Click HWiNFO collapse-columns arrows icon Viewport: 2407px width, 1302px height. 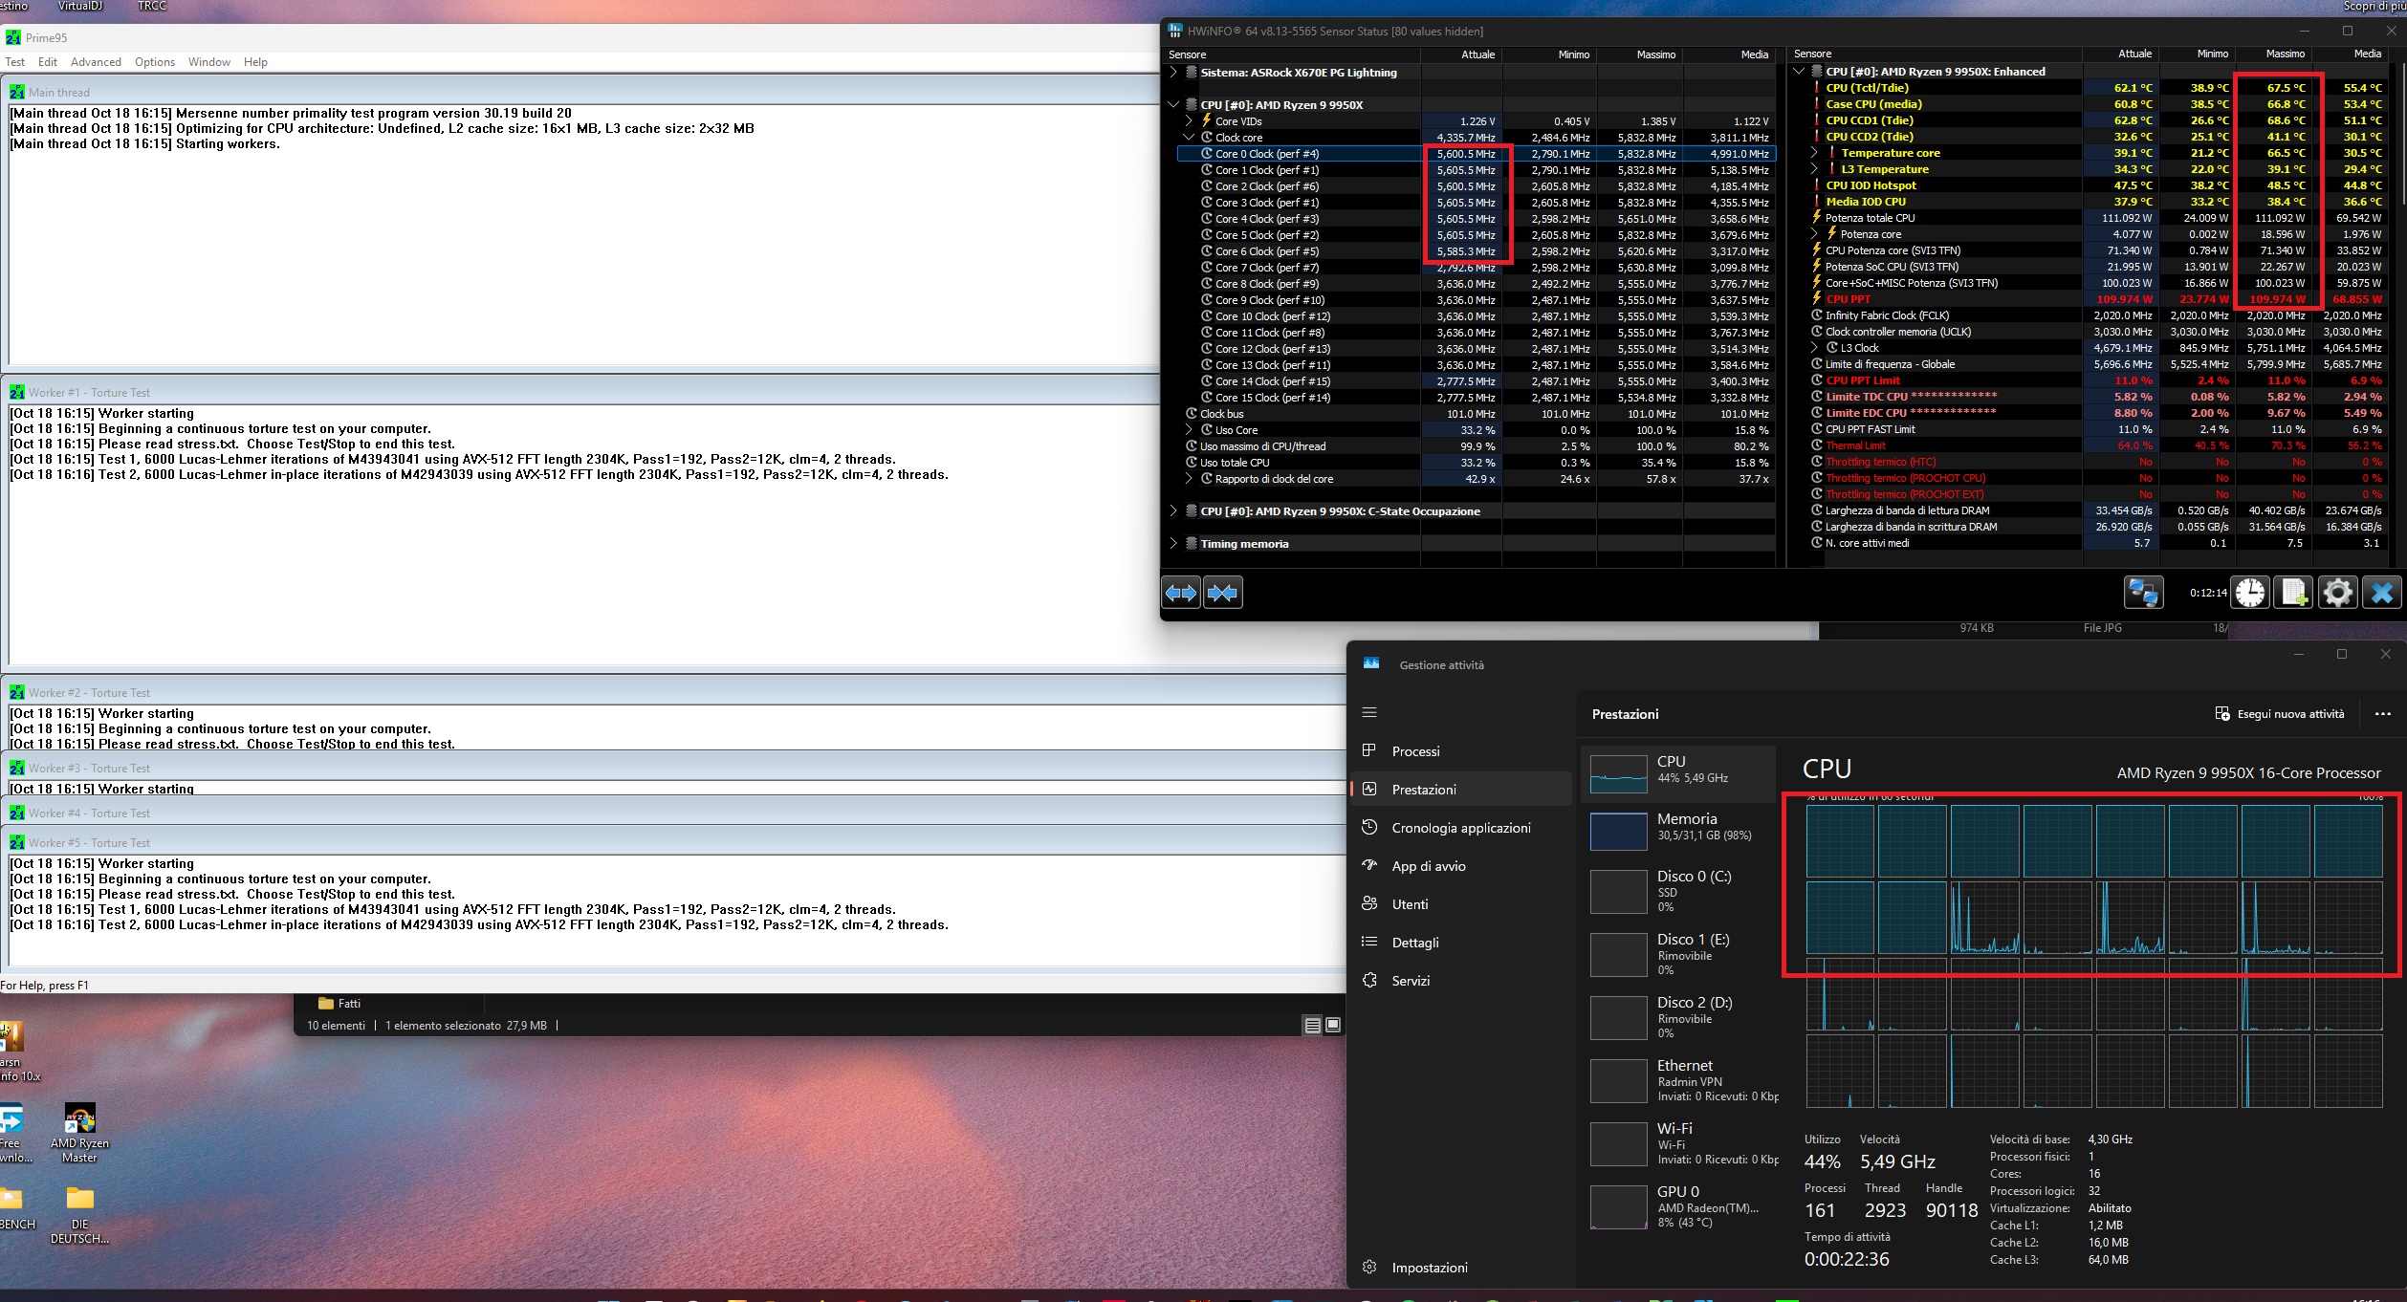coord(1223,593)
